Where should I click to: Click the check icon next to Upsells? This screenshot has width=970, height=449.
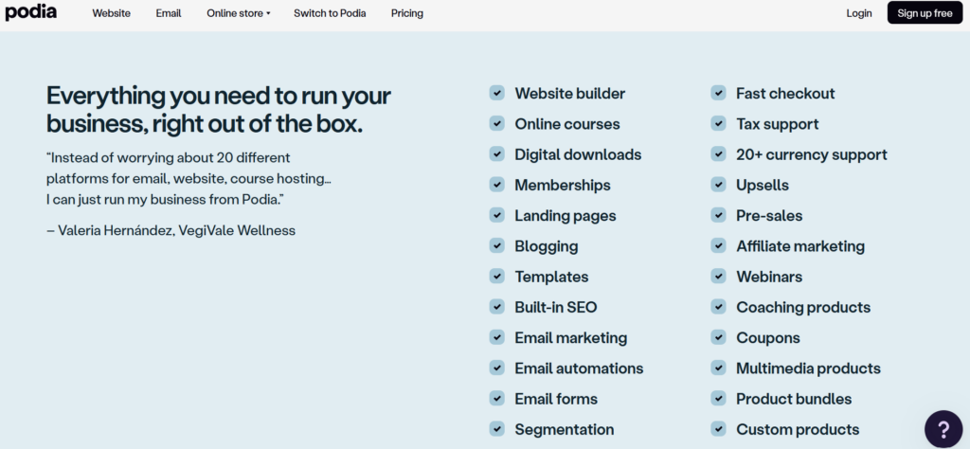[x=718, y=185]
